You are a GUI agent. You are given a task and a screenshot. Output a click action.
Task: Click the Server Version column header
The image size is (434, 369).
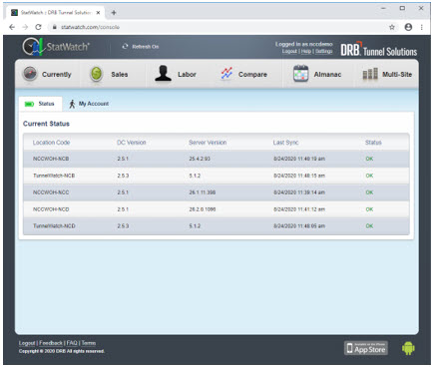(208, 143)
